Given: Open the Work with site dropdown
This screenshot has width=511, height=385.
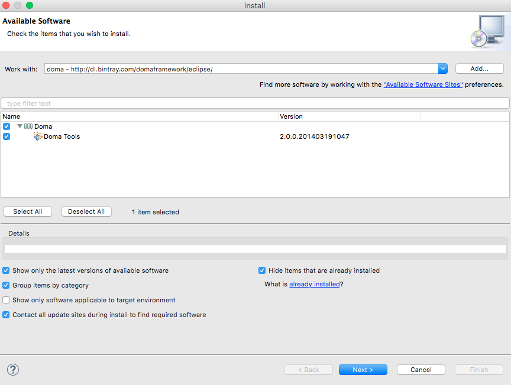Looking at the screenshot, I should click(x=443, y=68).
